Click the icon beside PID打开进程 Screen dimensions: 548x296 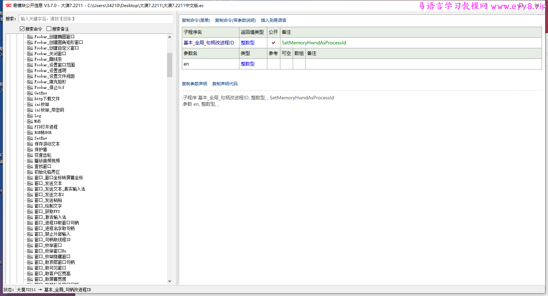coord(30,127)
